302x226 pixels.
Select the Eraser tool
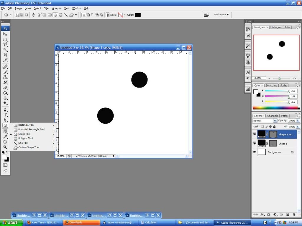coord(5,87)
